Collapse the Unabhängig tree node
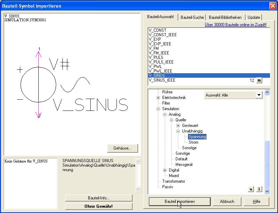 178,131
